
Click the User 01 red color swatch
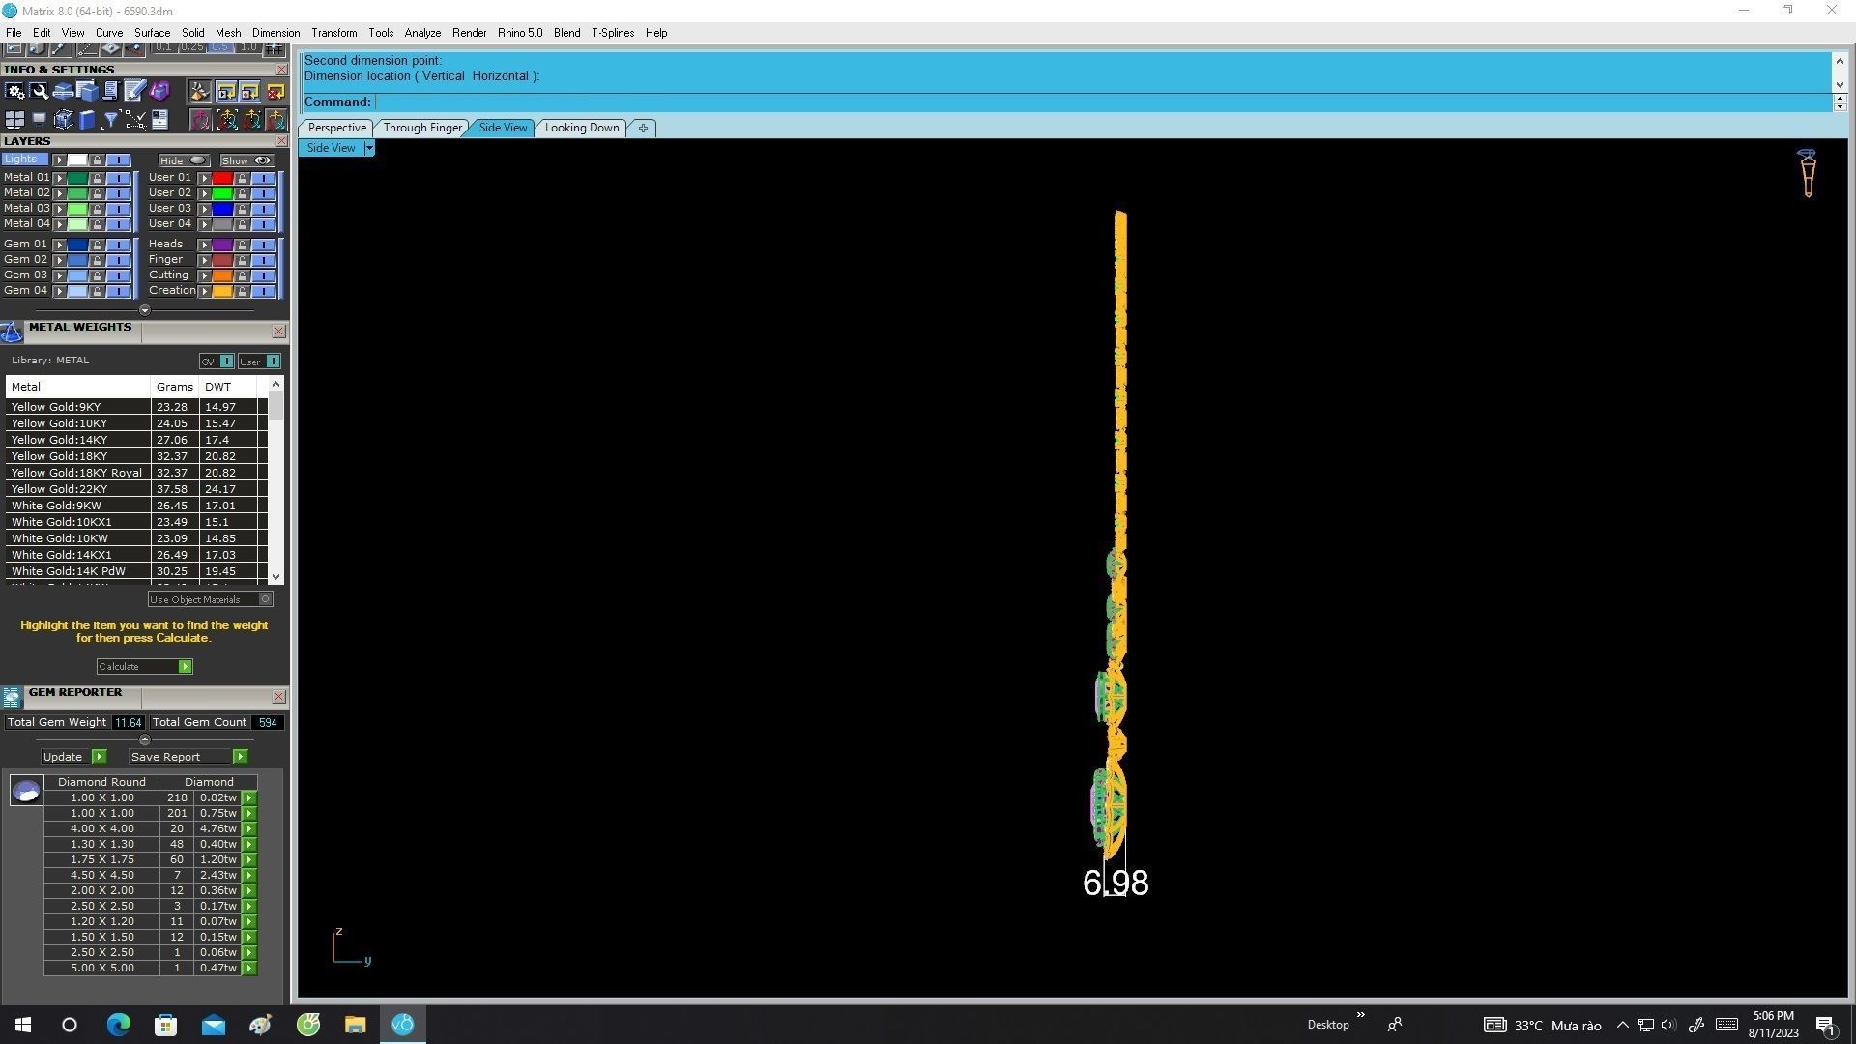pos(222,178)
